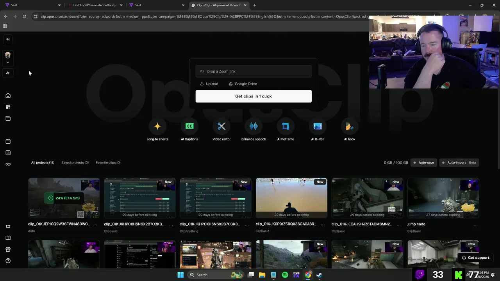Open File Explorer from taskbar
Screen dimensions: 500x281
[262, 275]
